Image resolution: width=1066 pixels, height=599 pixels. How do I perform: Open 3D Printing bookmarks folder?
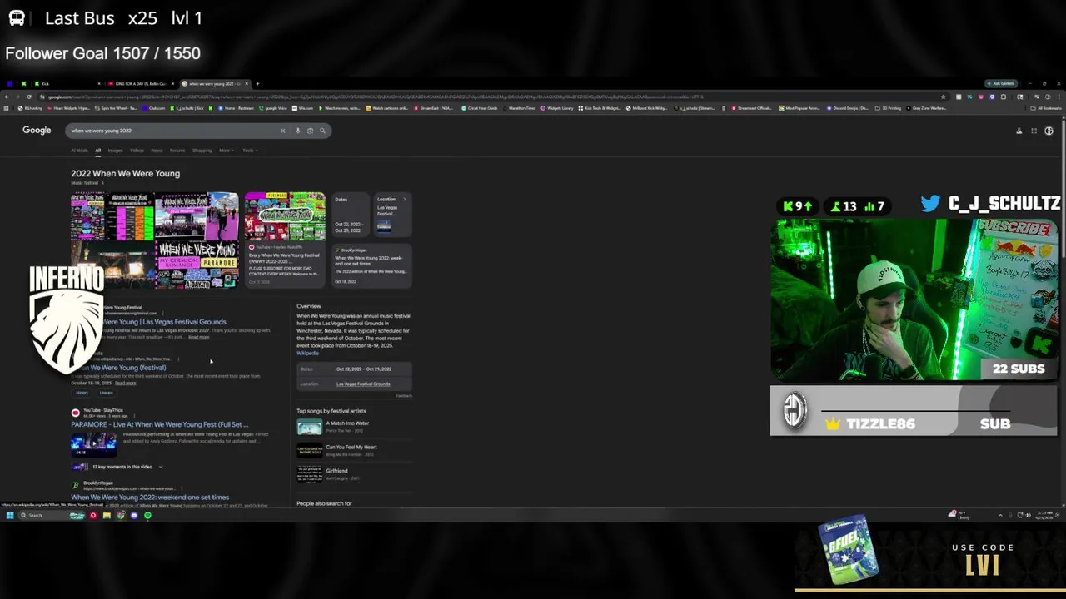click(889, 108)
